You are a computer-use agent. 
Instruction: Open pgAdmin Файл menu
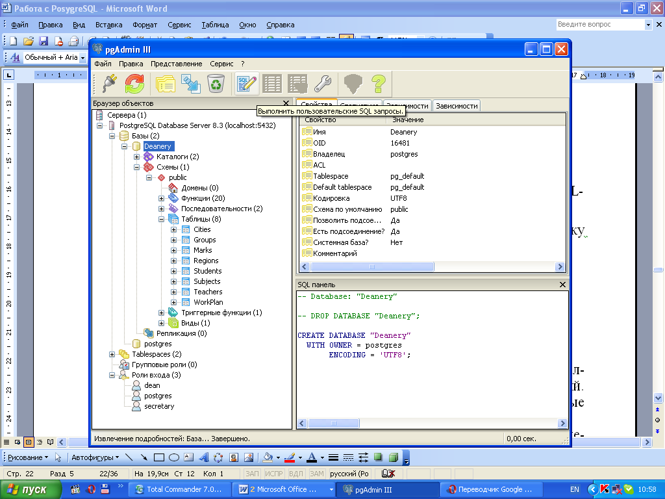[x=103, y=64]
